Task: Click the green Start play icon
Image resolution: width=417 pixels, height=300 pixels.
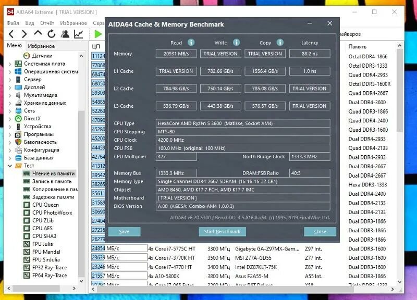Action: click(98, 34)
